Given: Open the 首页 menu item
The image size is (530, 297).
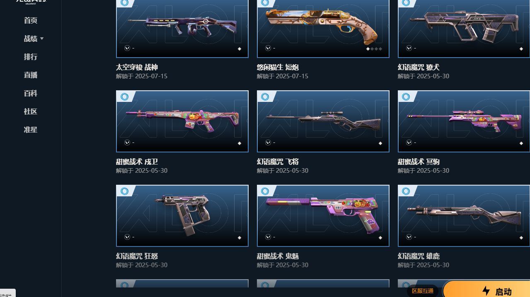Looking at the screenshot, I should click(x=31, y=20).
